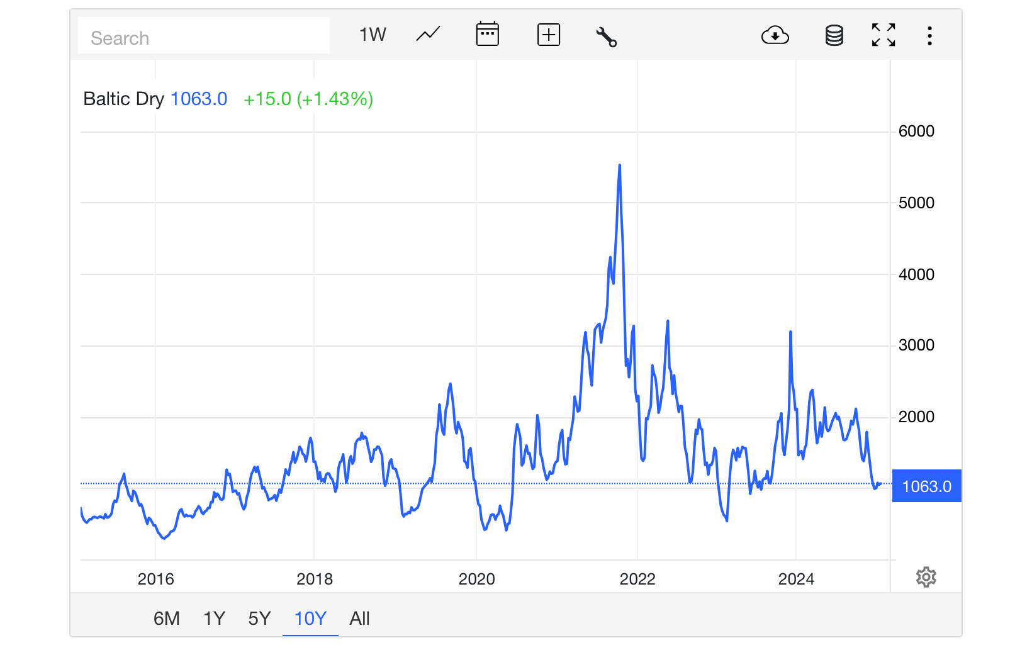Click the Baltic Dry series label
This screenshot has width=1032, height=650.
click(x=123, y=99)
